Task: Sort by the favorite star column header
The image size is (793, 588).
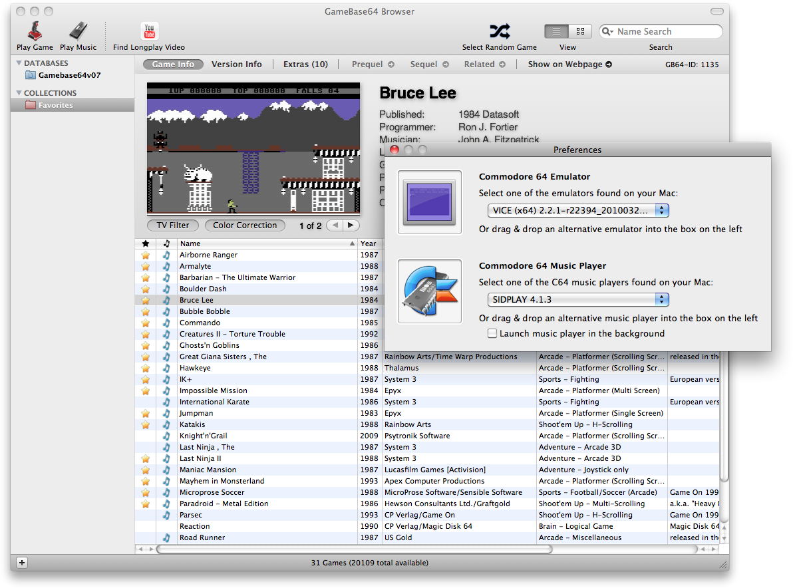Action: (x=146, y=243)
